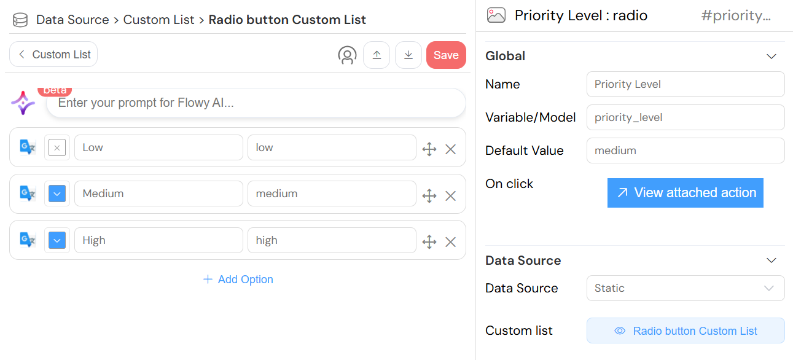Collapse the Global section chevron
This screenshot has width=793, height=360.
[x=772, y=56]
